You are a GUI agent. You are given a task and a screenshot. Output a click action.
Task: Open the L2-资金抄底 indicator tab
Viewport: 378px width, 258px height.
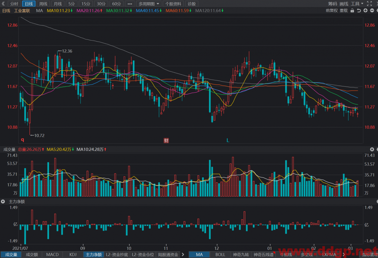117,255
